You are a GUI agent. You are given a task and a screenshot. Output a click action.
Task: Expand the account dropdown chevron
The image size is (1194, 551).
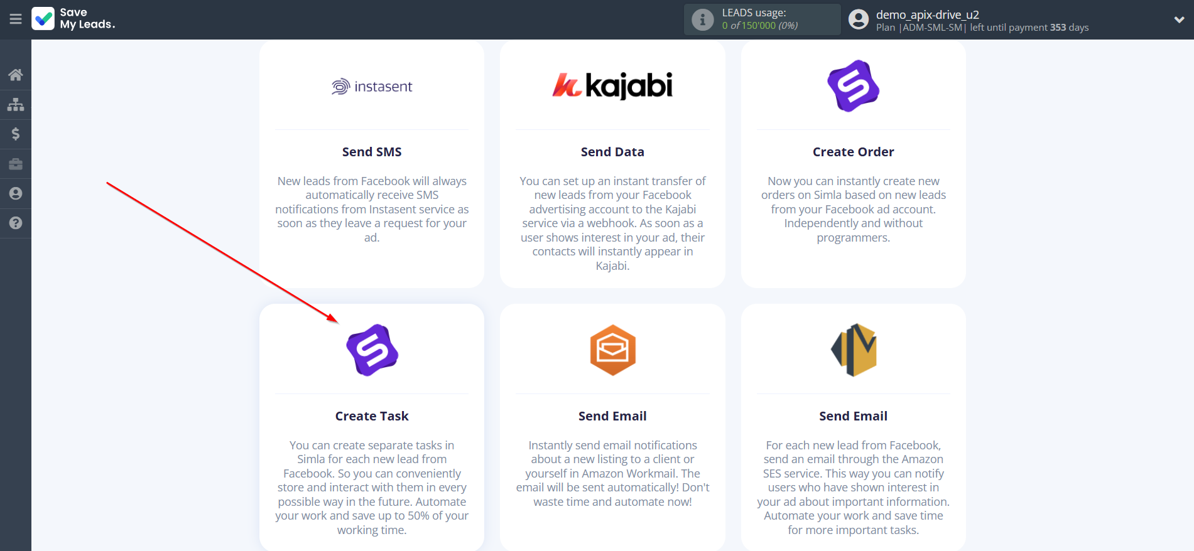1179,19
